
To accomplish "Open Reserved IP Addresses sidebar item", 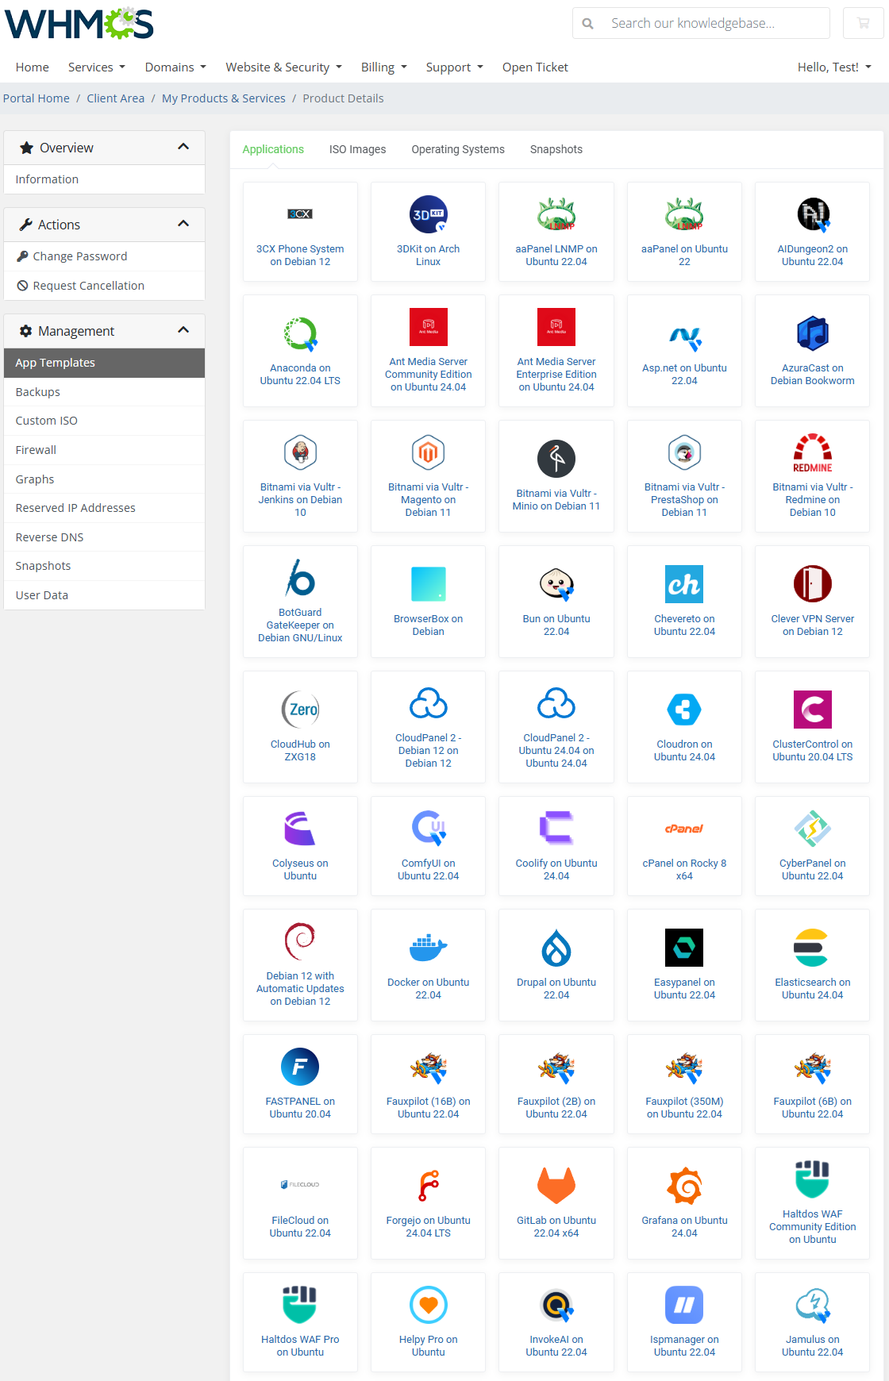I will (105, 508).
